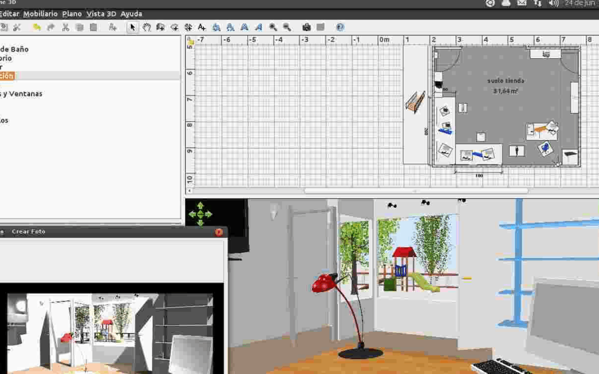Close the Crear Foto dialog
This screenshot has width=599, height=374.
[219, 232]
